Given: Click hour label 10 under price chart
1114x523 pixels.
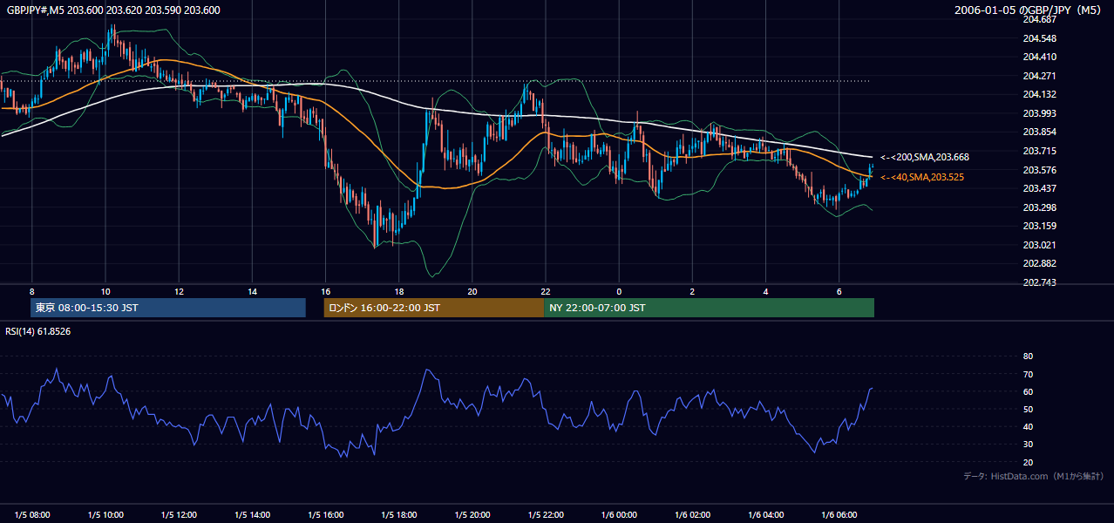Looking at the screenshot, I should 105,291.
